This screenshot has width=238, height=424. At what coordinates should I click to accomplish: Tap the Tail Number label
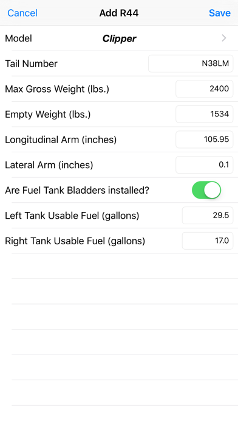pos(31,64)
